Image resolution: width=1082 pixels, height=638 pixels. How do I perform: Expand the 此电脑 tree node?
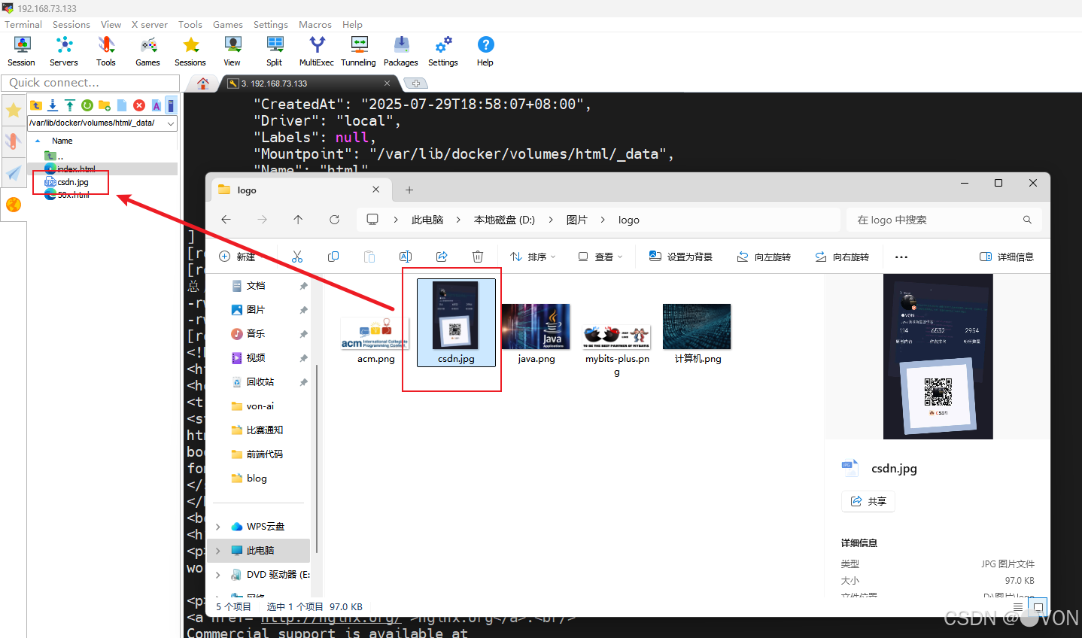218,551
